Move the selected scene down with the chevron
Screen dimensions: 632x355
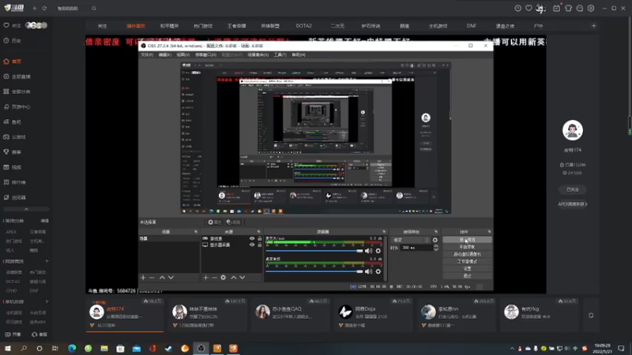pyautogui.click(x=171, y=278)
